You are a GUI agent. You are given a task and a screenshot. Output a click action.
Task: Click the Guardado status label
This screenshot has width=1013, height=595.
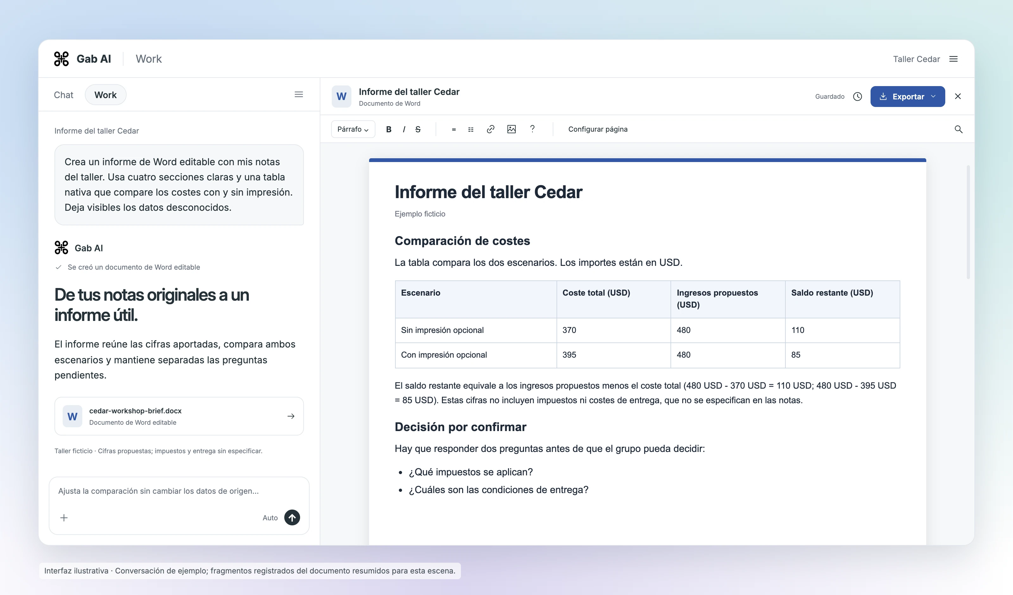click(830, 97)
